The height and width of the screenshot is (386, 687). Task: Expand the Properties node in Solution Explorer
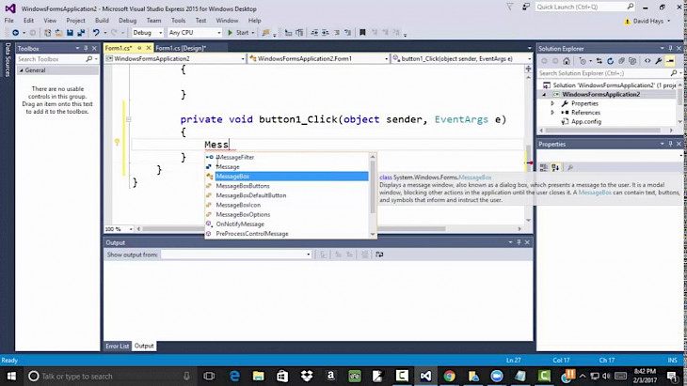[x=552, y=103]
